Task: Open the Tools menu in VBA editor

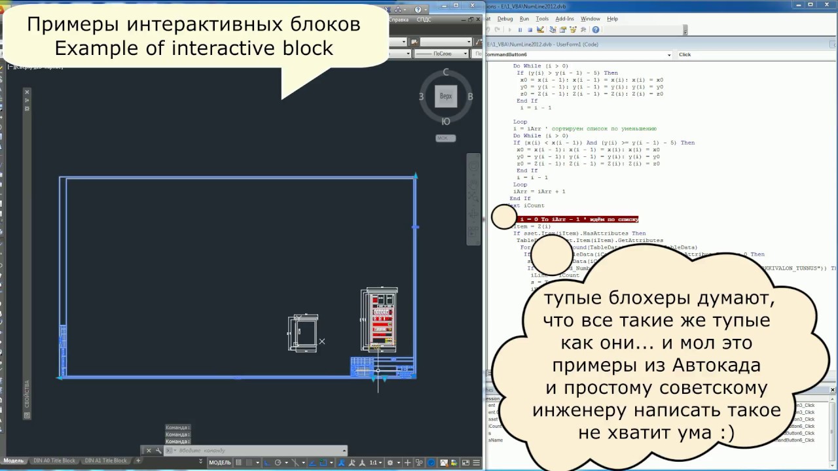Action: pyautogui.click(x=542, y=19)
